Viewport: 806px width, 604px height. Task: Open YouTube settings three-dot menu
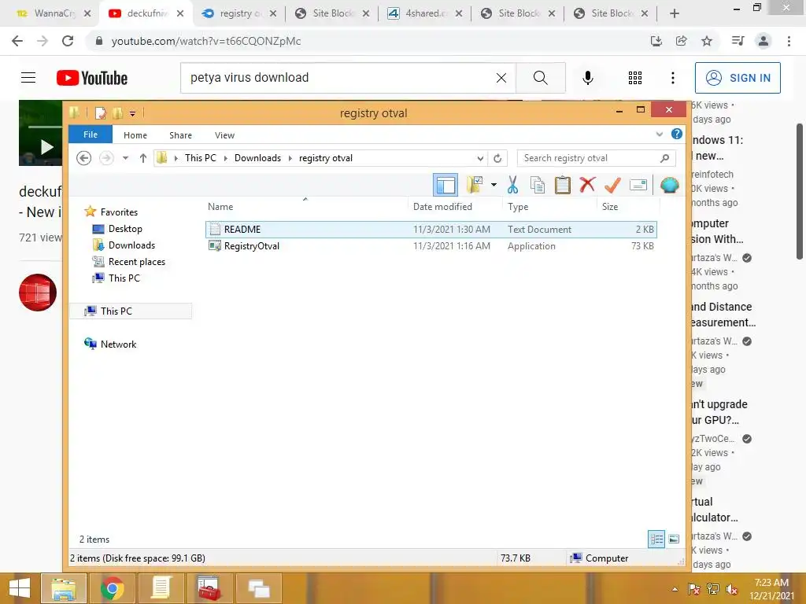click(x=673, y=78)
